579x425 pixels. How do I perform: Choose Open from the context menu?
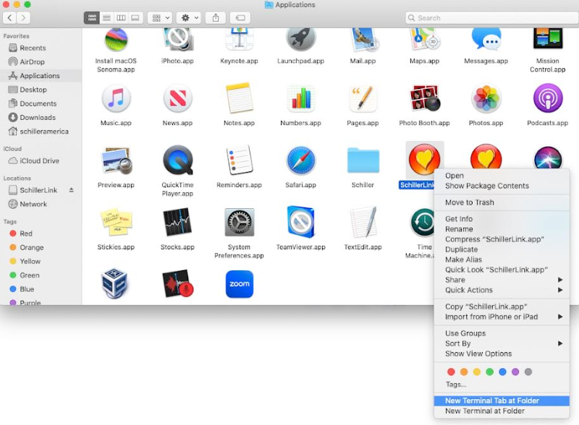[x=502, y=176]
